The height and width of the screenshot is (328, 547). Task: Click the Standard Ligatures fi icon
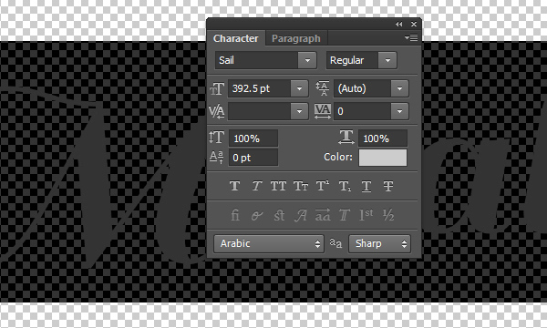pyautogui.click(x=235, y=215)
